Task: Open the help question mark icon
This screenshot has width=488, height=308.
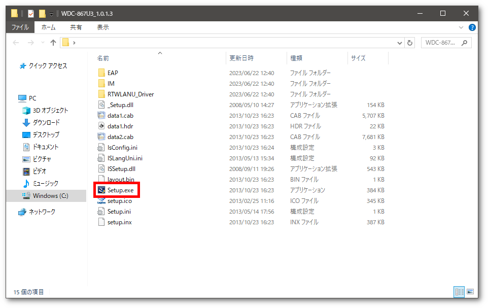Action: 472,27
